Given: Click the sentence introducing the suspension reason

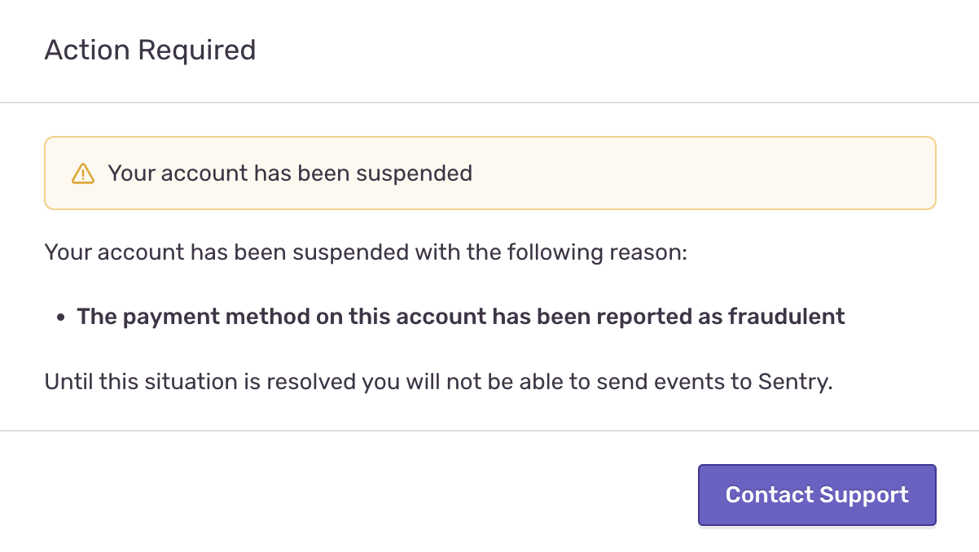Looking at the screenshot, I should [367, 252].
